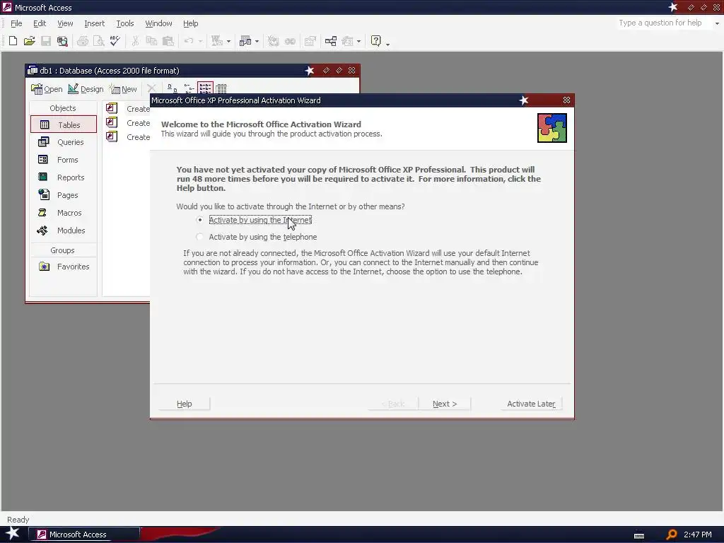Click Design in the db1 window toolbar
Image resolution: width=724 pixels, height=543 pixels.
tap(86, 88)
